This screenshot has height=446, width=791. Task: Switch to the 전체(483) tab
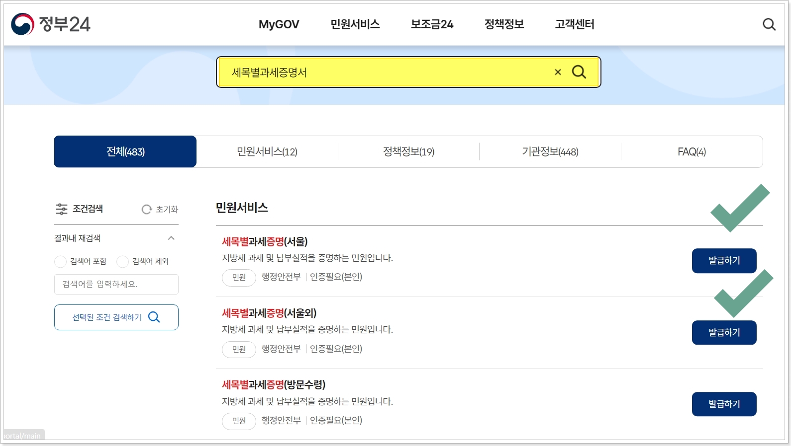coord(125,151)
